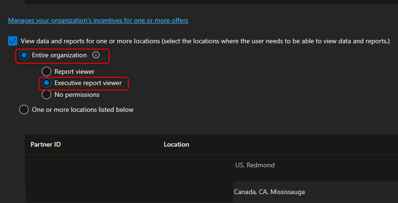Select One or more locations listed below radio
398x203 pixels.
coord(24,110)
